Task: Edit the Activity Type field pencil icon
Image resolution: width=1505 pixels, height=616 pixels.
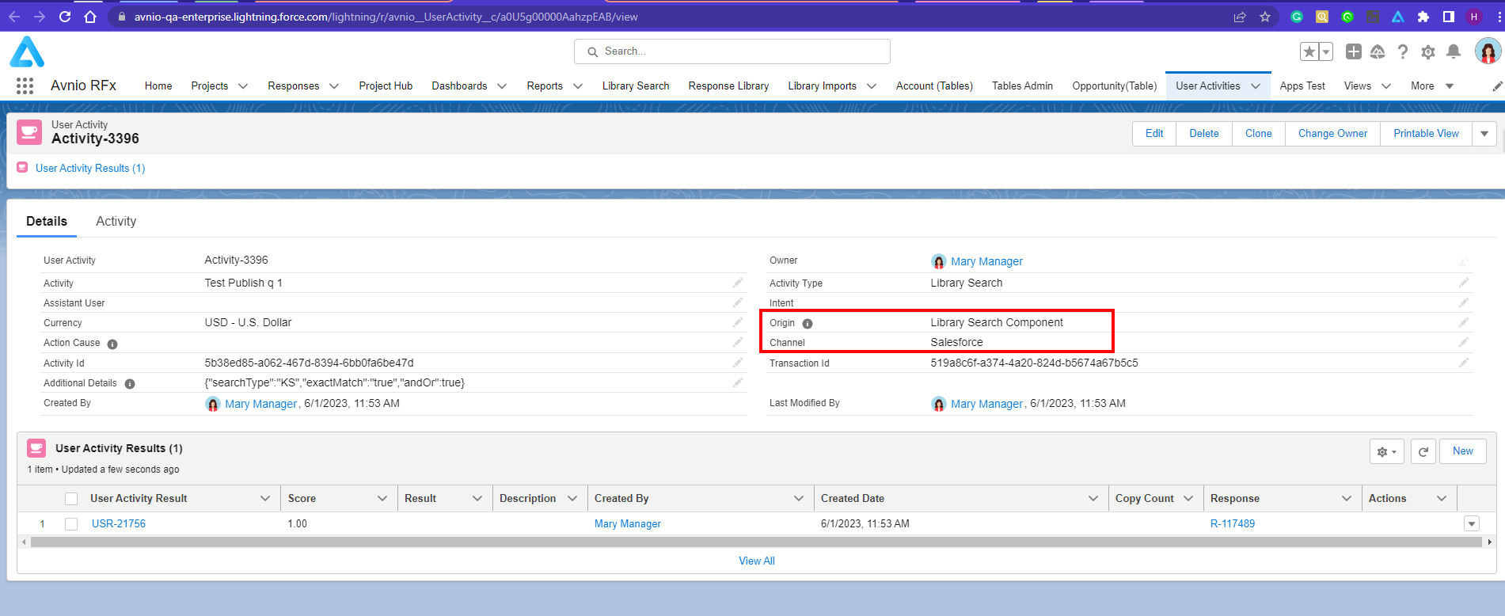Action: 1463,283
